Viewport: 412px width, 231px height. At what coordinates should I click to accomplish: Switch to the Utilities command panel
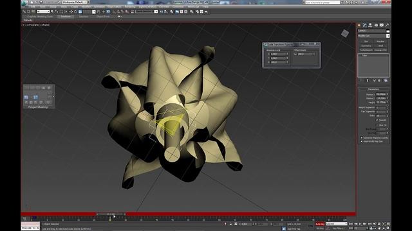pos(387,25)
